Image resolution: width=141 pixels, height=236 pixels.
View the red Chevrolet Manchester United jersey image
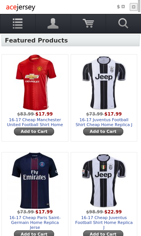click(36, 82)
